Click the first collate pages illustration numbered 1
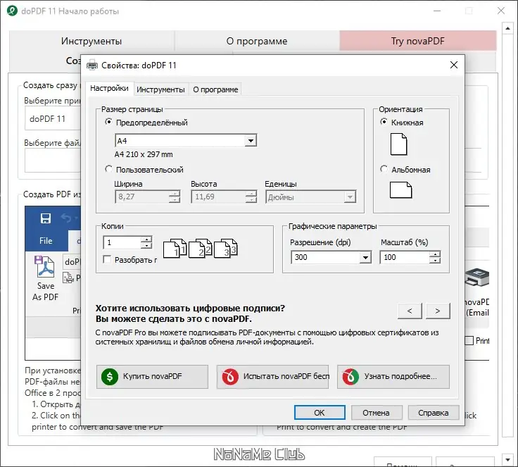This screenshot has width=518, height=467. 175,248
